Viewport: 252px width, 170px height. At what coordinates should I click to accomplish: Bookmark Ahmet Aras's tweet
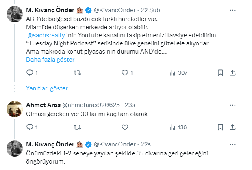[x=220, y=127]
